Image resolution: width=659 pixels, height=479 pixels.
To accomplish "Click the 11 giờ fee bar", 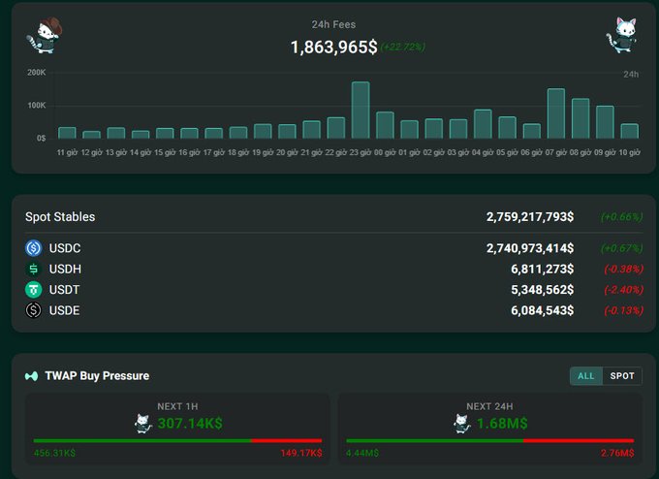I will [67, 133].
